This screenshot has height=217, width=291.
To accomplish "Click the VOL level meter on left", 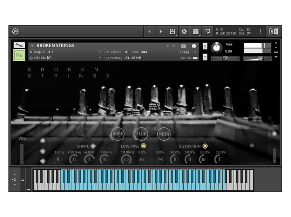I will click(x=22, y=154).
